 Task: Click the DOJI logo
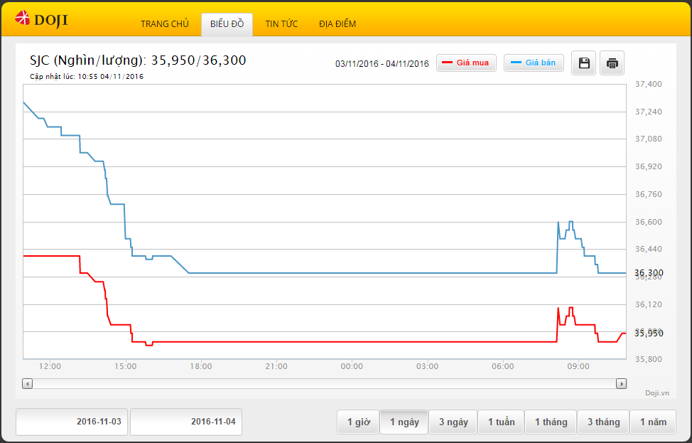tap(41, 19)
